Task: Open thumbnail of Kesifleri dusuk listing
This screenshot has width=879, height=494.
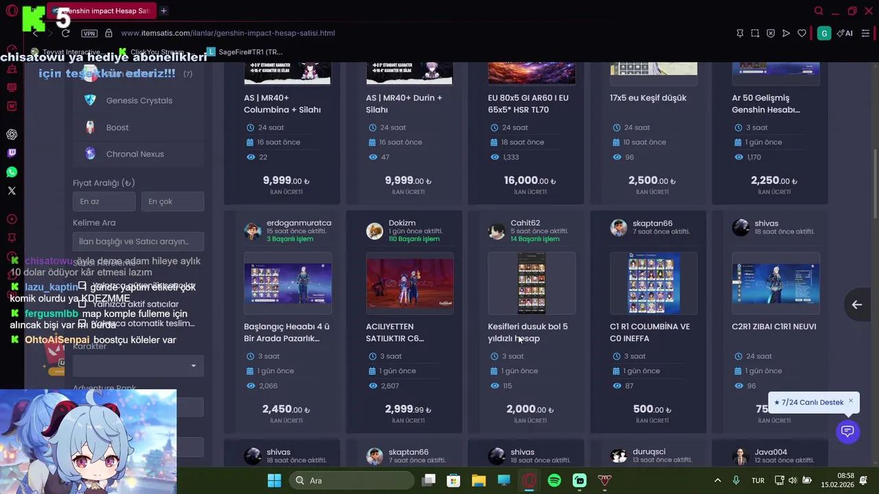Action: (532, 283)
